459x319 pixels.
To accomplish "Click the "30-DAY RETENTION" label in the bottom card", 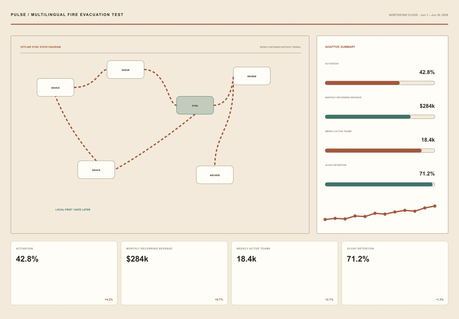I will (361, 249).
